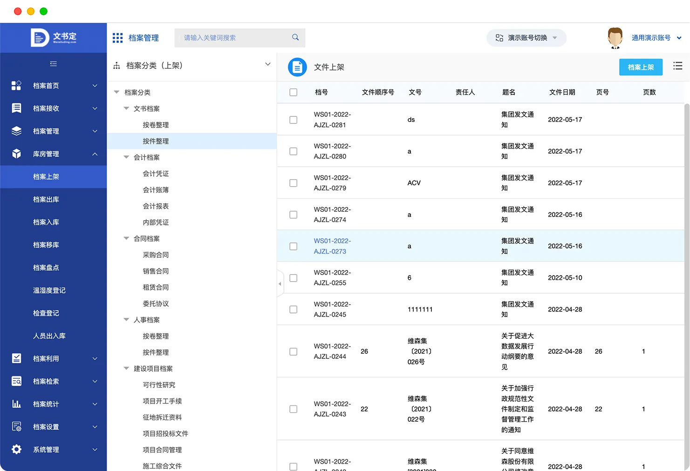Expand the 档案首页 chevron
Viewport: 690px width, 471px height.
[95, 86]
